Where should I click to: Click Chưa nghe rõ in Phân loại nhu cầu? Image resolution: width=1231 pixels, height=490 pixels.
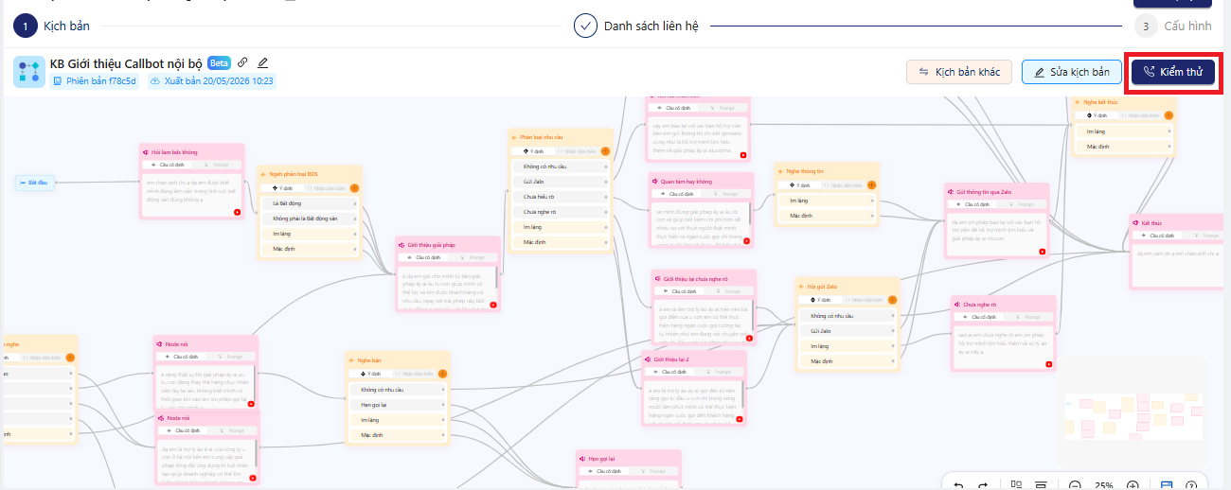pyautogui.click(x=559, y=212)
